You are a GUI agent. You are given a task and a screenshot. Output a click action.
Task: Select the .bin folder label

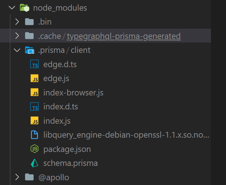[45, 22]
